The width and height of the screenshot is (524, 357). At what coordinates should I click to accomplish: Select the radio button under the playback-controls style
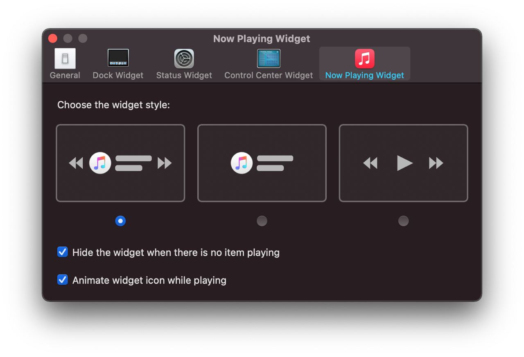click(403, 221)
